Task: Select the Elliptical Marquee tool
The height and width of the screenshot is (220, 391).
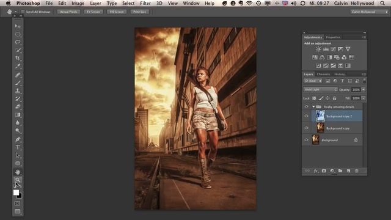Action: pos(18,34)
